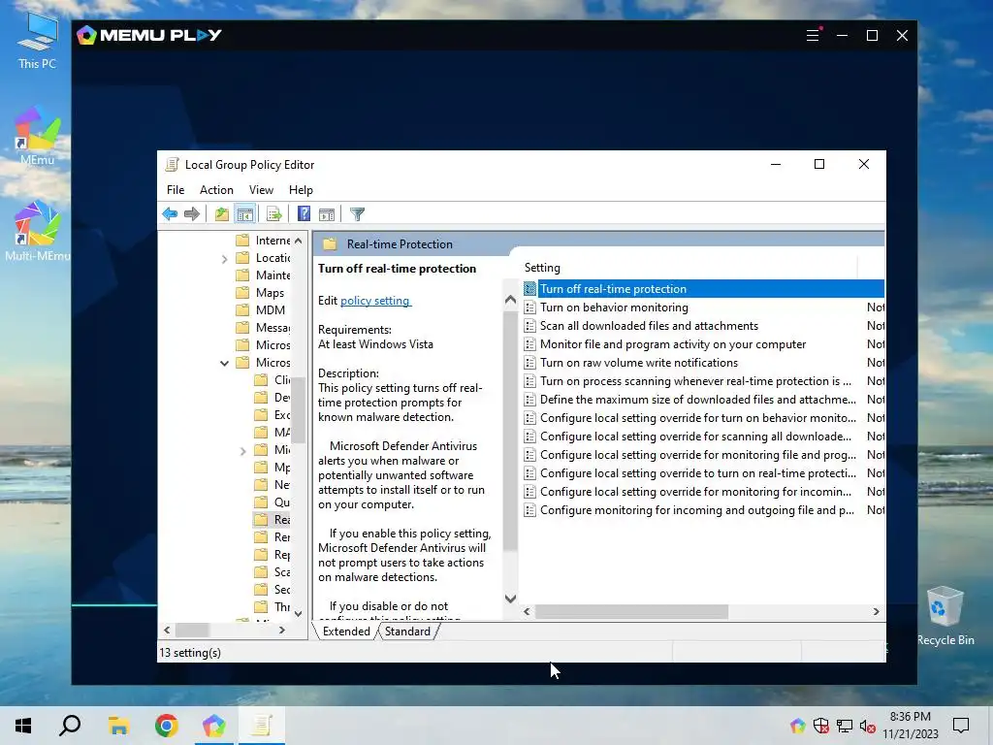Select the MEmu desktop shortcut

[38, 136]
